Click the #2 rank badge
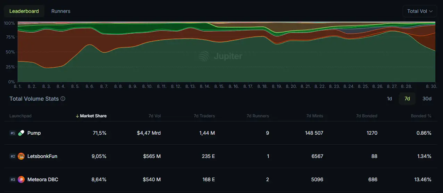 [x=12, y=156]
